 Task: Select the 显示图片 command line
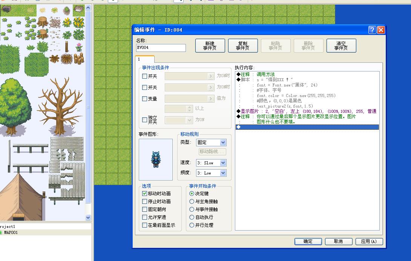point(307,111)
